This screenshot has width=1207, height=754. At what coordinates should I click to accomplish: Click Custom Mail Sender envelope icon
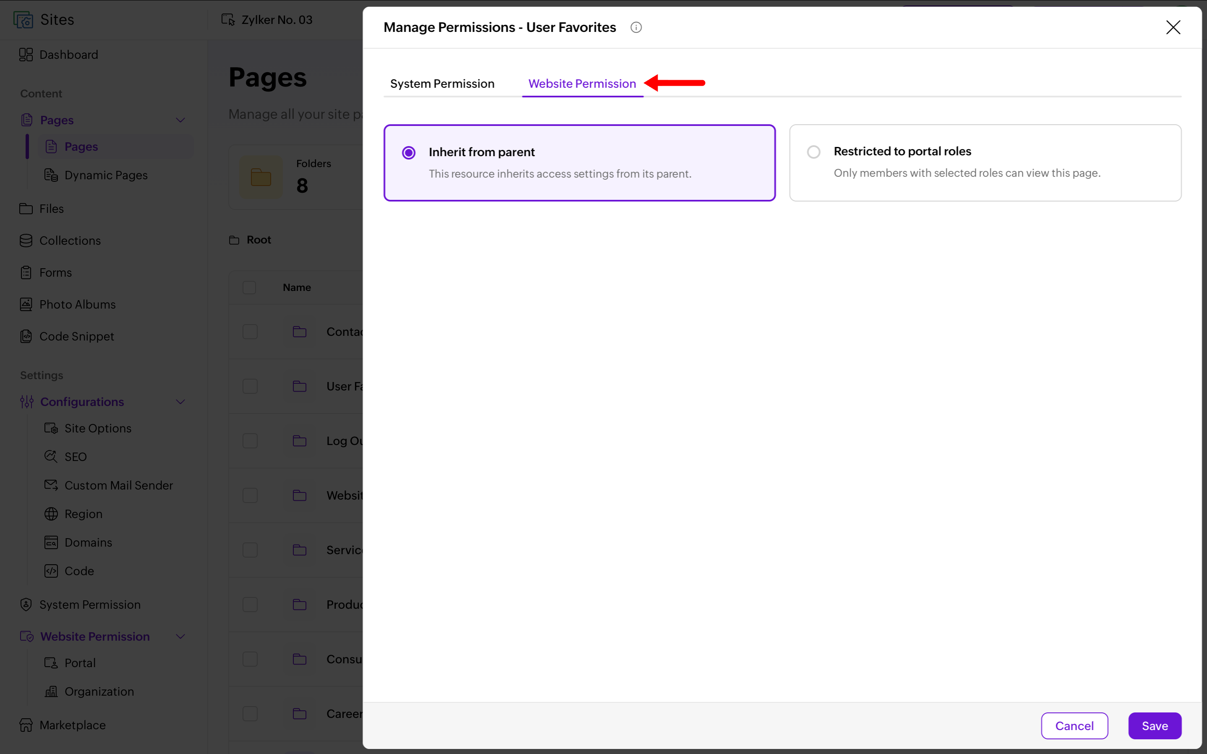(x=51, y=485)
